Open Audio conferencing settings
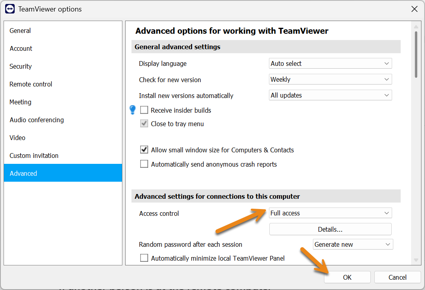425x290 pixels. pyautogui.click(x=63, y=120)
